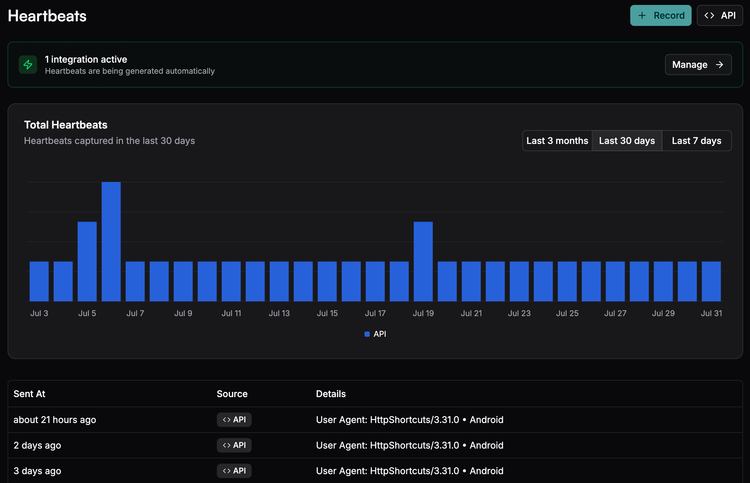Click the Jul 15 axis label
The image size is (750, 483).
point(327,313)
